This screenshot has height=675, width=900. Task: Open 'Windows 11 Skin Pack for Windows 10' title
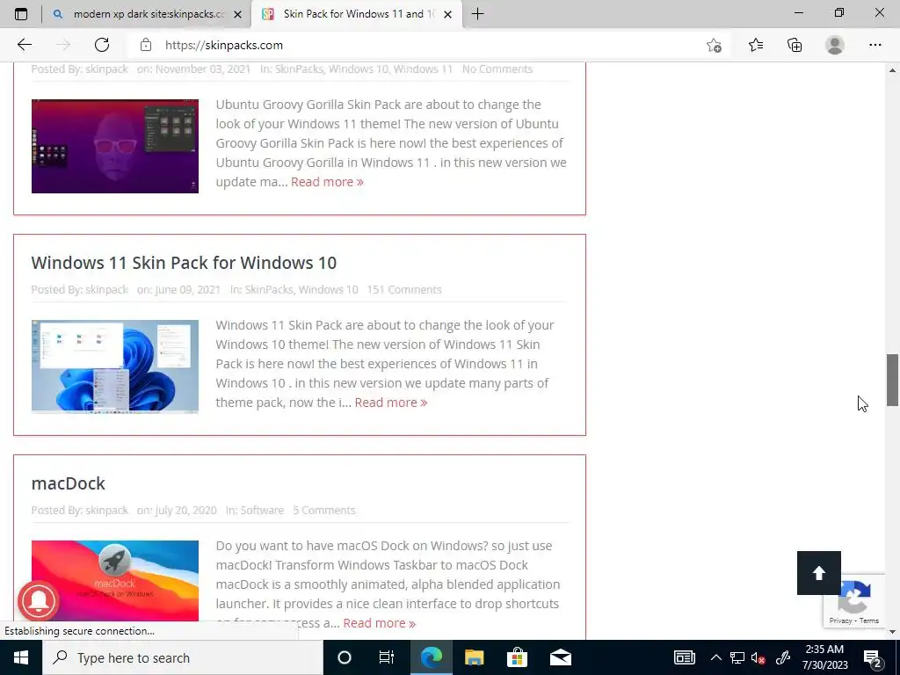point(184,262)
